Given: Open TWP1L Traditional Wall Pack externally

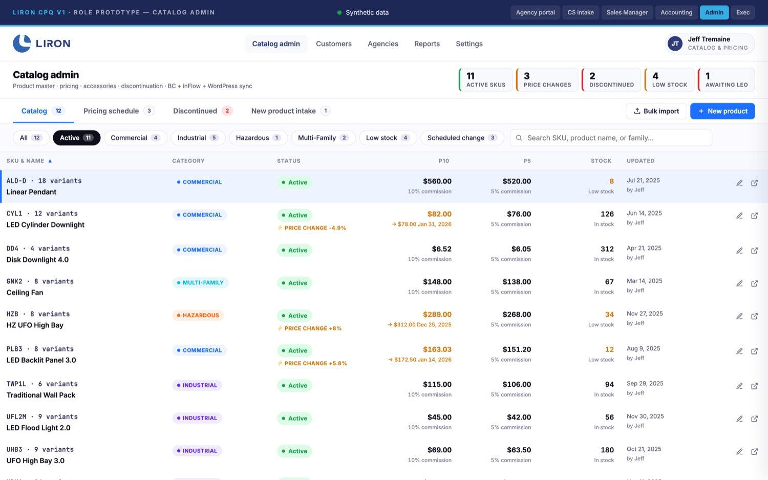Looking at the screenshot, I should (x=754, y=386).
